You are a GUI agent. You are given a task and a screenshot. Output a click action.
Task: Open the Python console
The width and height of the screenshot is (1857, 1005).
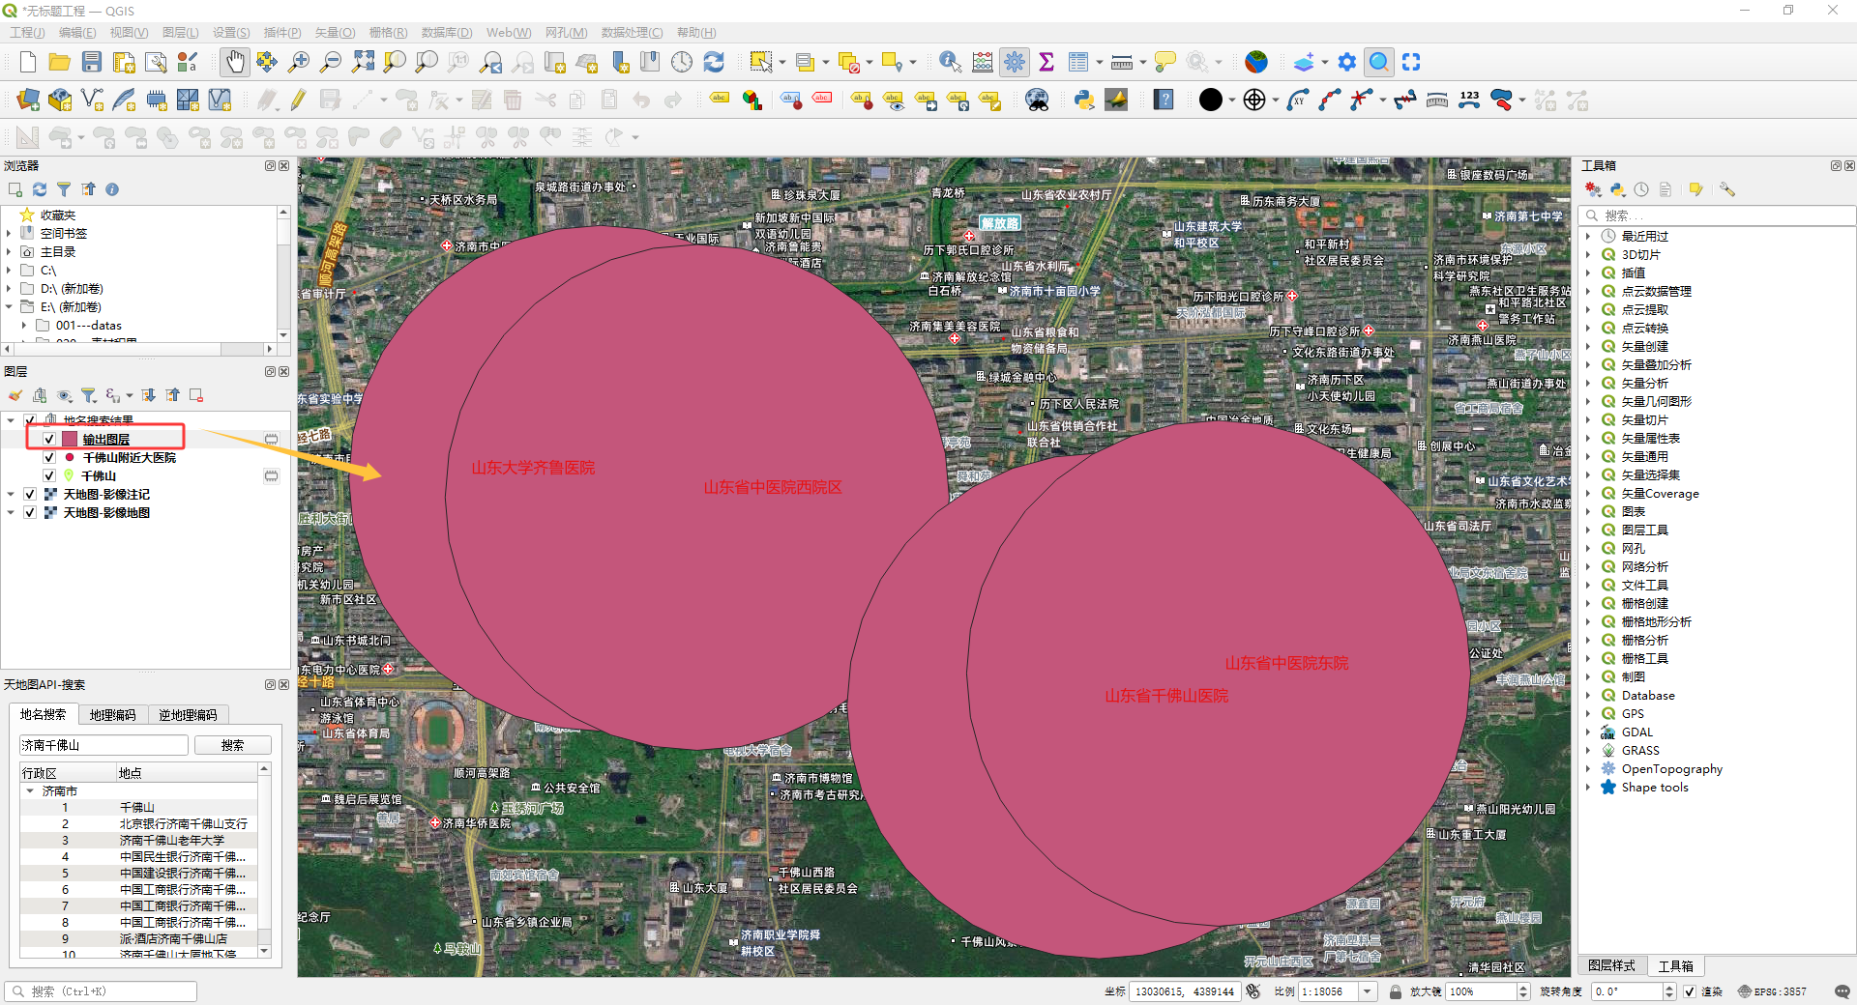click(1084, 100)
